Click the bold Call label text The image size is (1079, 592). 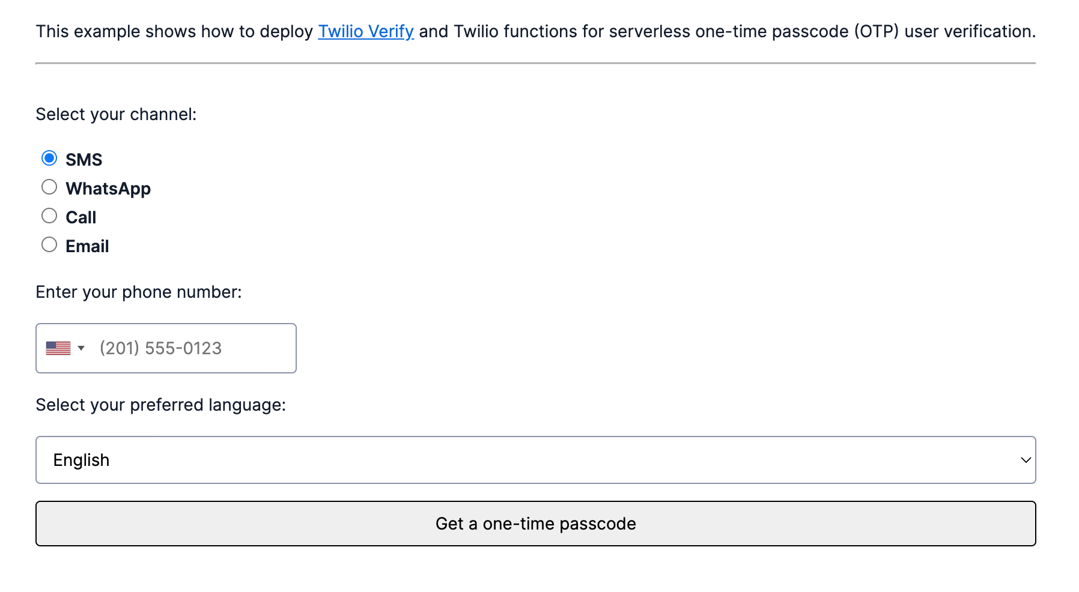[81, 217]
